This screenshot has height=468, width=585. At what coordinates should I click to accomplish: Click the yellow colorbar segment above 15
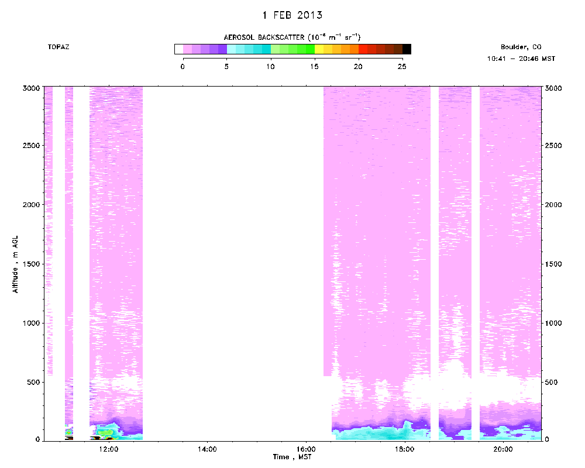point(319,49)
